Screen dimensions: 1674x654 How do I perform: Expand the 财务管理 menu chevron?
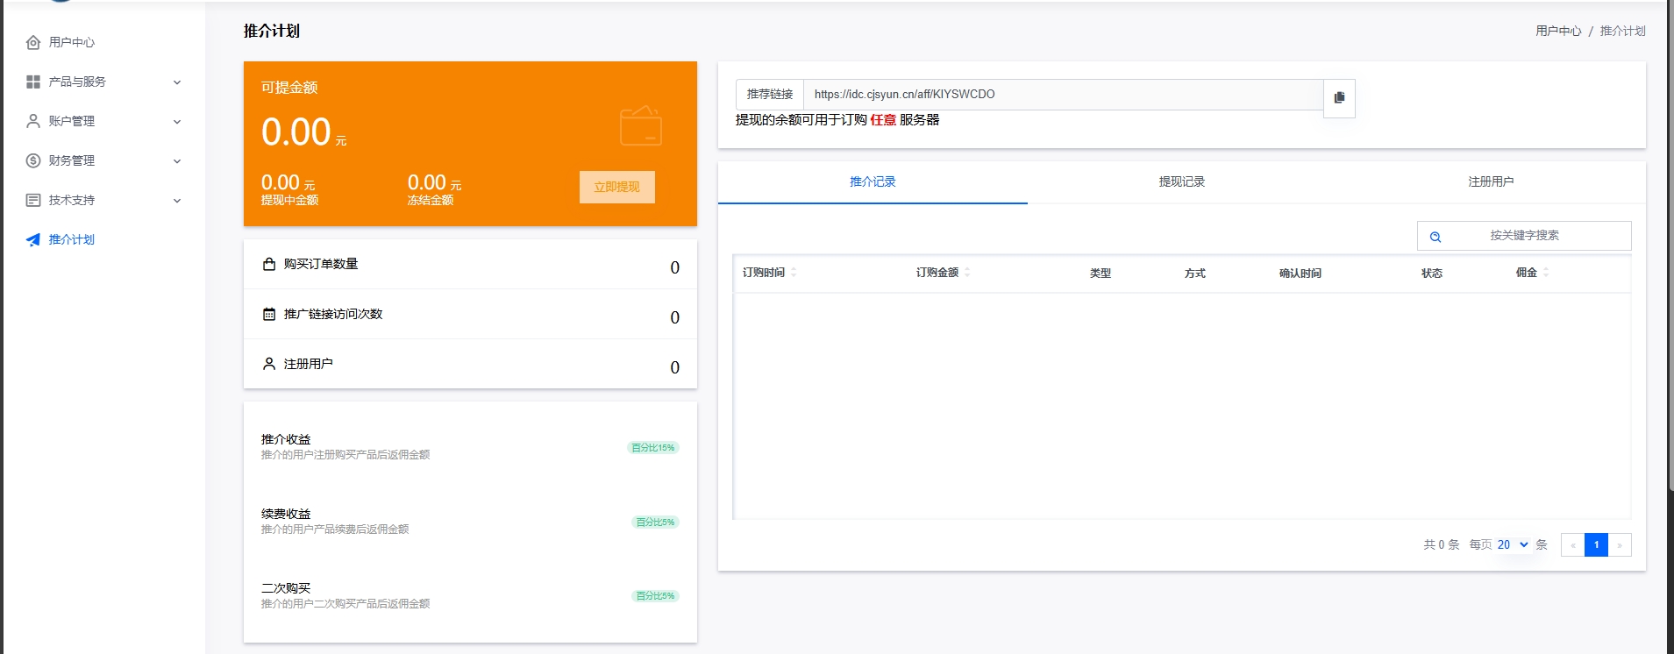177,161
